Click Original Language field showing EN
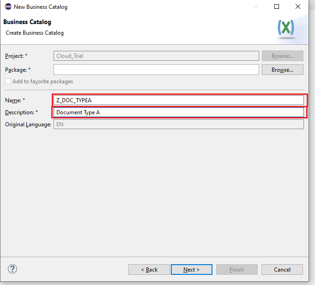The image size is (315, 285). pos(179,124)
